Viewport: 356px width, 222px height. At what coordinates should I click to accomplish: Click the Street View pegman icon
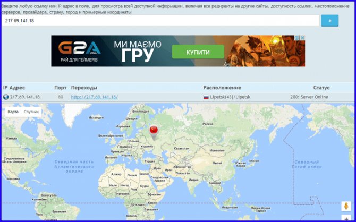tap(346, 206)
